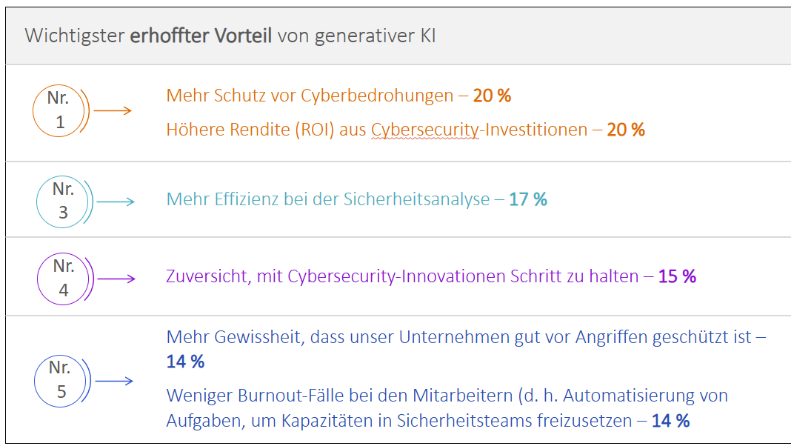The width and height of the screenshot is (794, 446).
Task: Click the purple Nr. 4 circle badge
Action: pos(63,278)
